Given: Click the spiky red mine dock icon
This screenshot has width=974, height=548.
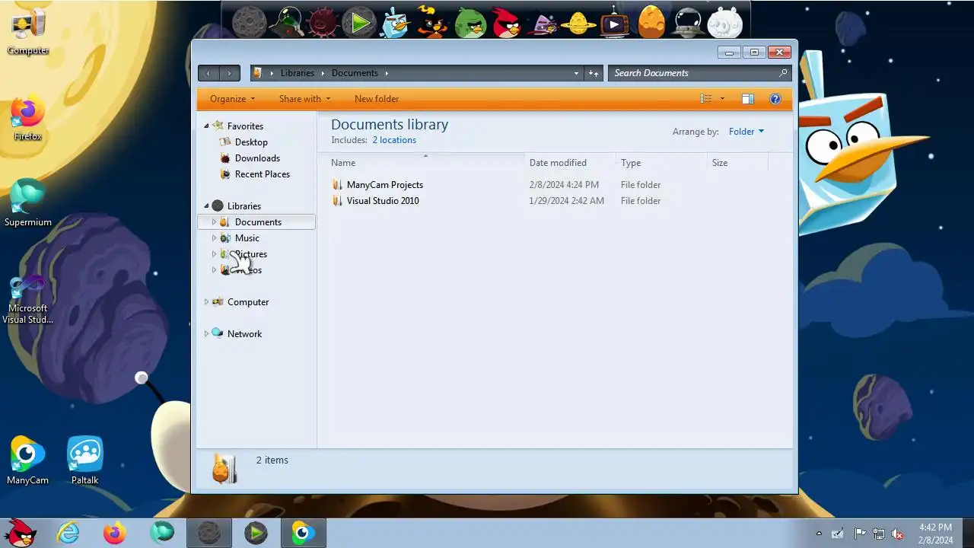Looking at the screenshot, I should tap(323, 22).
